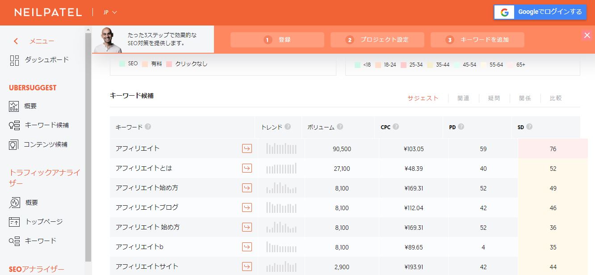Click the NEILPATEL logo
595x275 pixels.
point(48,13)
